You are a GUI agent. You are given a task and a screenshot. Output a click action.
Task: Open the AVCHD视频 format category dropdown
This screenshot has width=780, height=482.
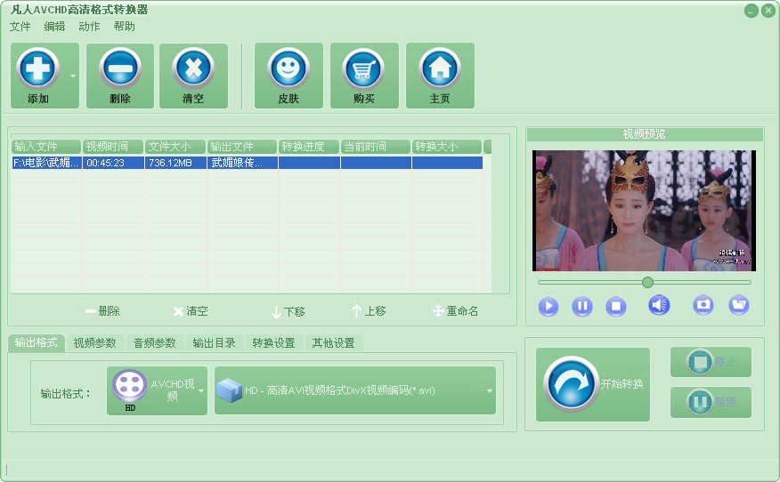point(158,390)
